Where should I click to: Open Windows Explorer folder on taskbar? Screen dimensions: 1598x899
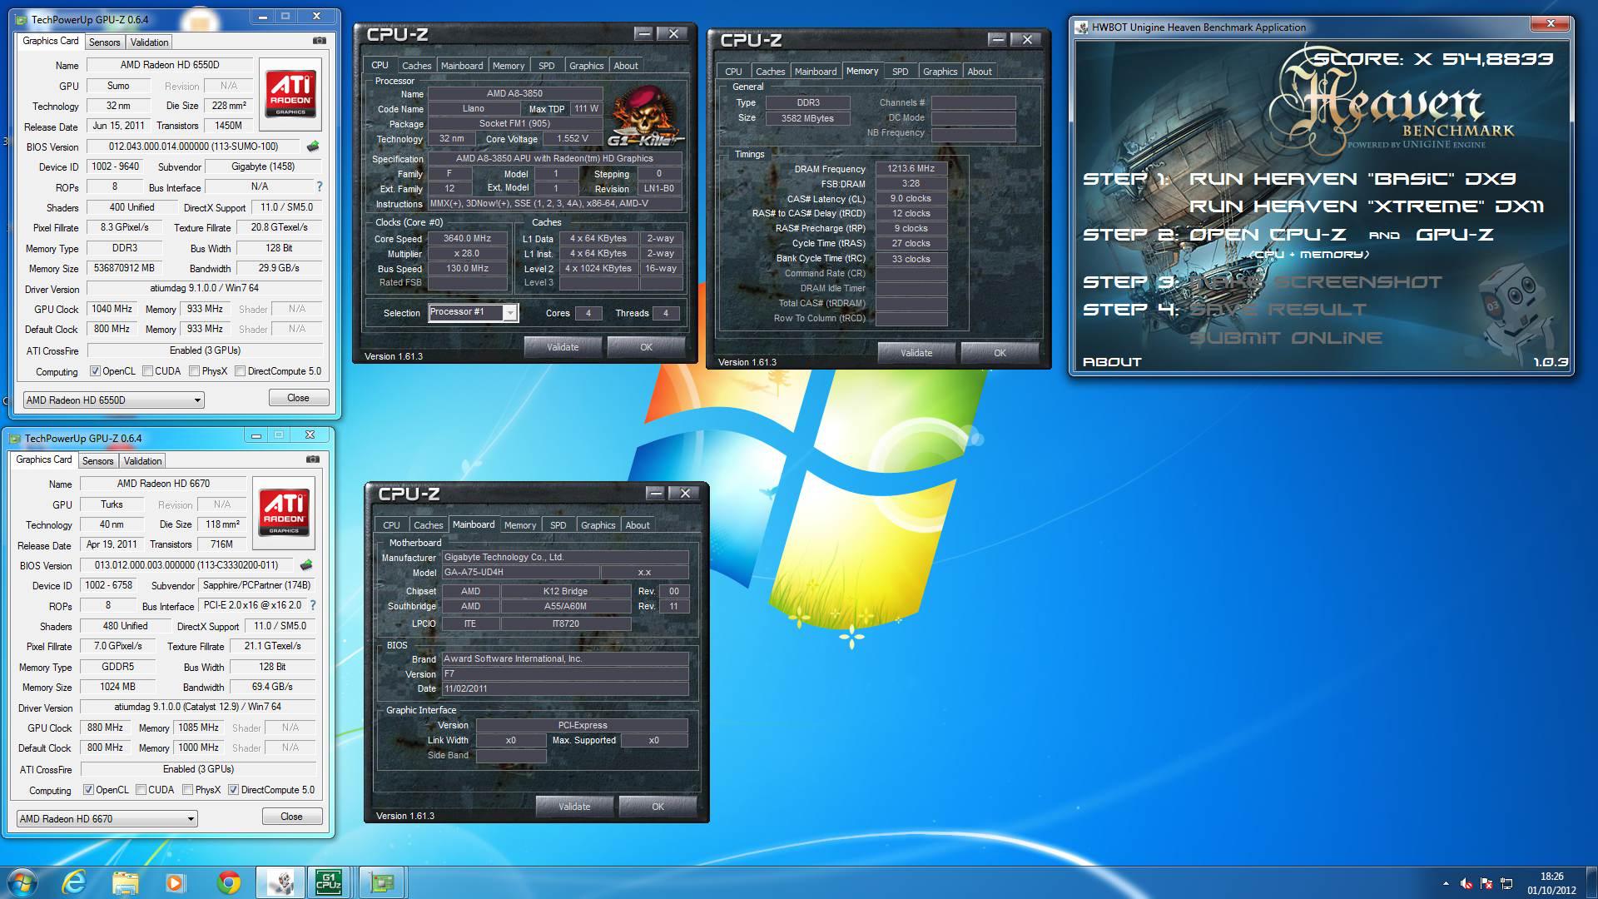pos(125,882)
